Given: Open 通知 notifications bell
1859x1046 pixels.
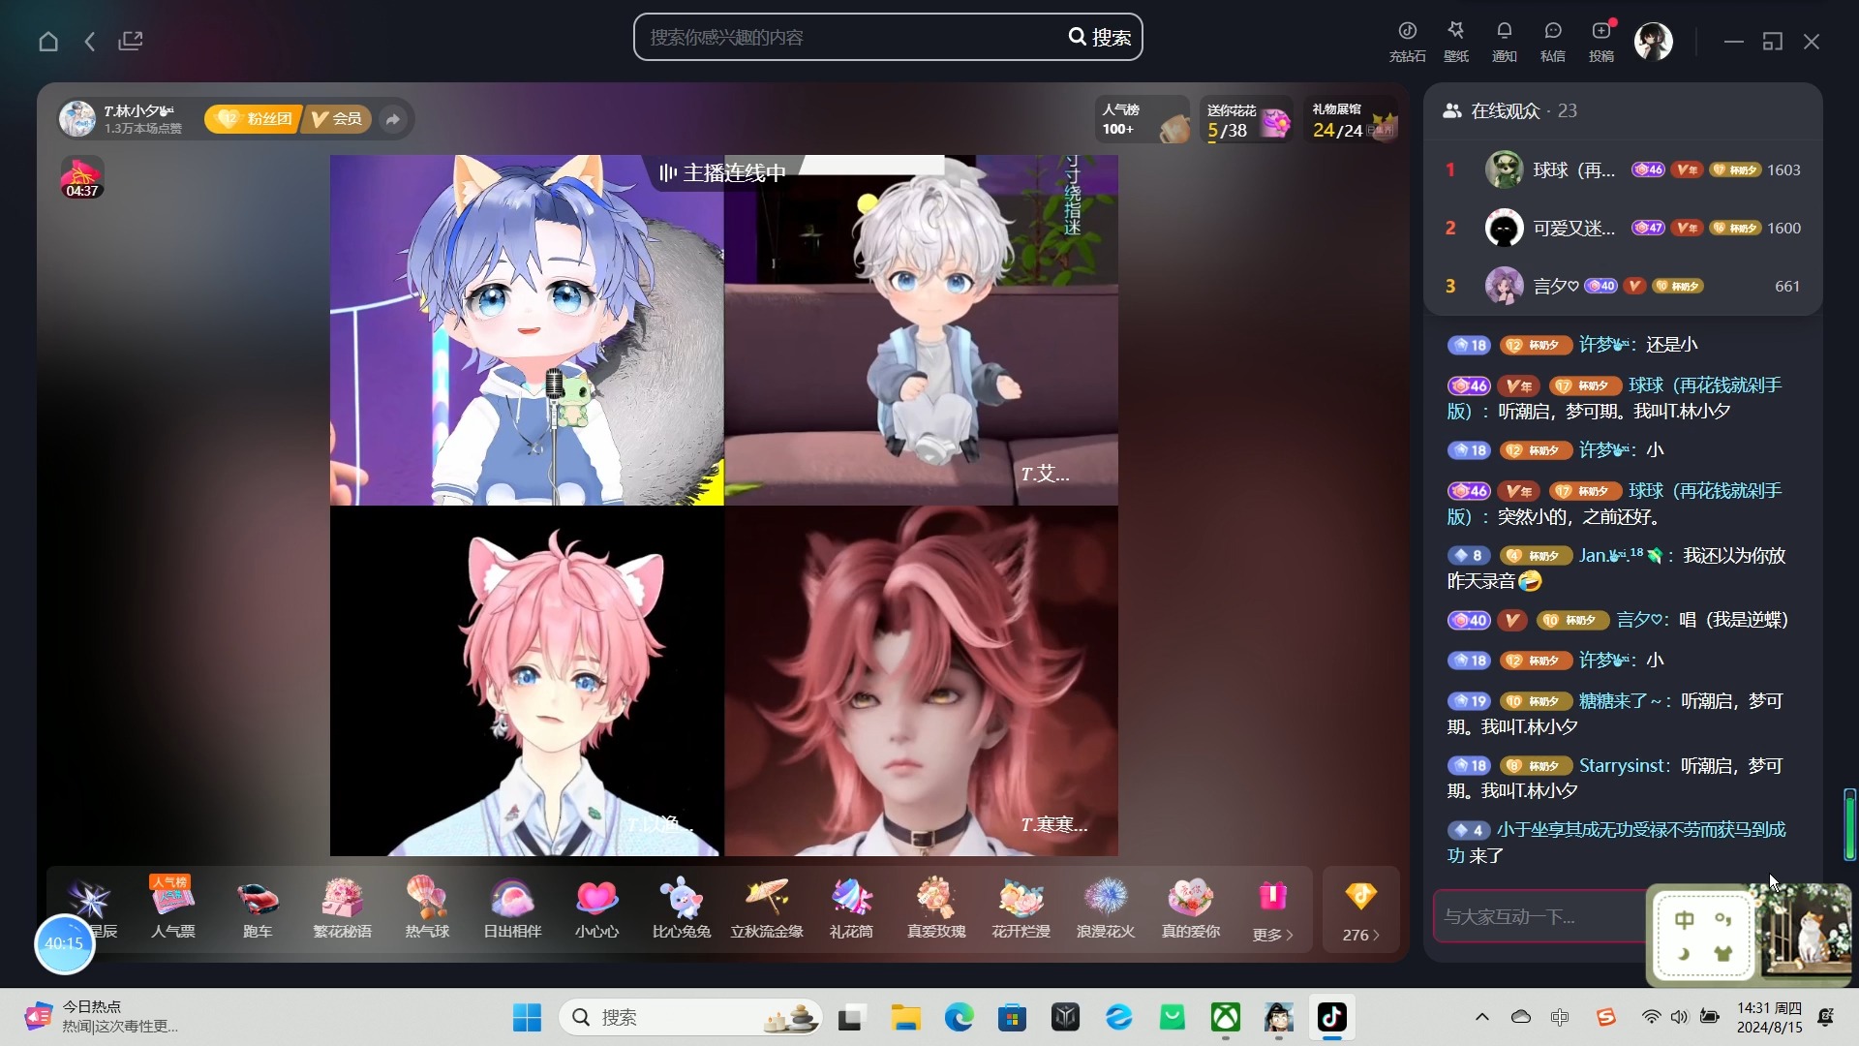Looking at the screenshot, I should coord(1504,42).
